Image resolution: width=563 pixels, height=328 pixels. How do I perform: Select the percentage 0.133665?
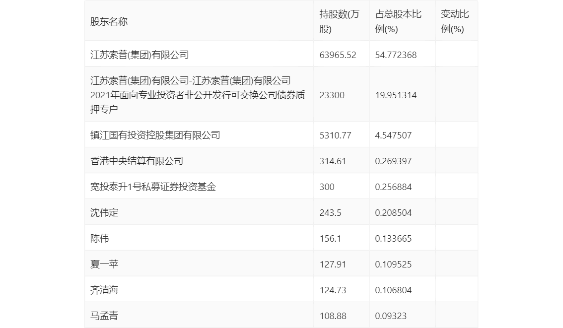393,239
